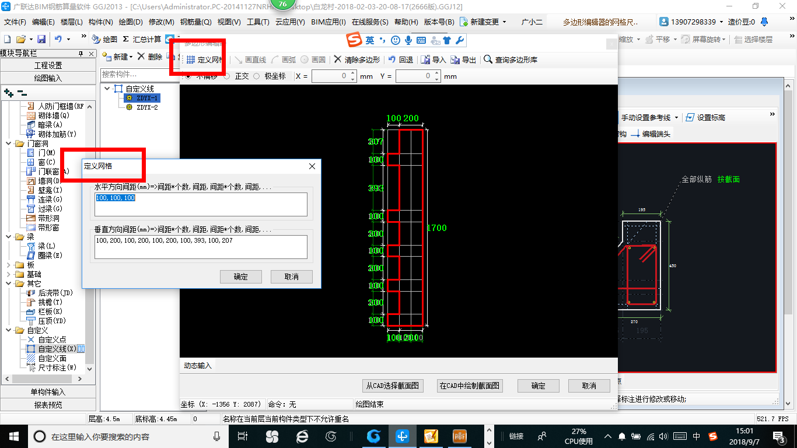Viewport: 797px width, 448px height.
Task: Click the New file icon
Action: pos(7,39)
